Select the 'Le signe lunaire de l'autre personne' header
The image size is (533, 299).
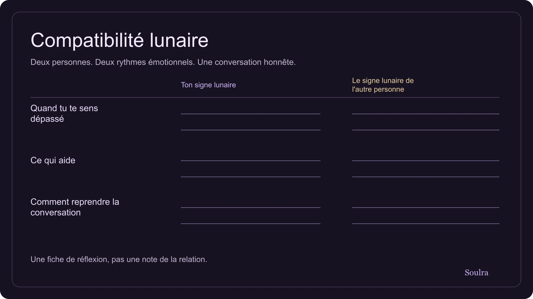tap(383, 85)
